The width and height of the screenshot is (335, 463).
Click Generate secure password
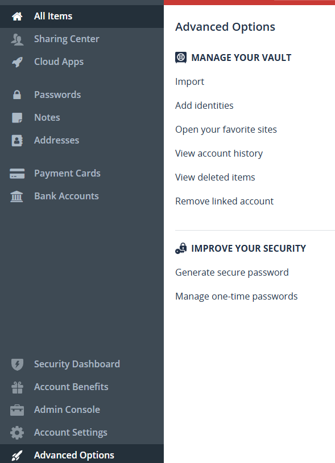(232, 273)
